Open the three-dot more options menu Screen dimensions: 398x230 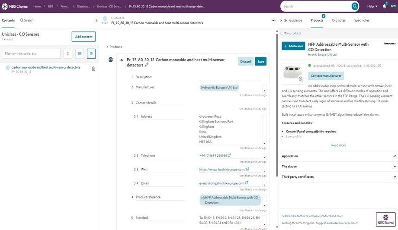[273, 20]
